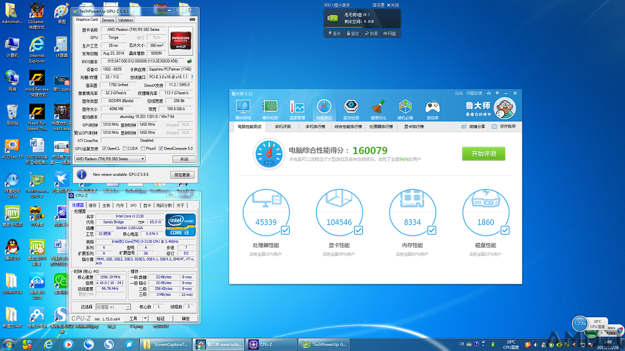Open the 温度管理 thermometer tool
Screen dimensions: 625x351
(297, 110)
